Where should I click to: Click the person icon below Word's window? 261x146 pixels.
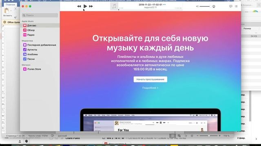click(20, 141)
